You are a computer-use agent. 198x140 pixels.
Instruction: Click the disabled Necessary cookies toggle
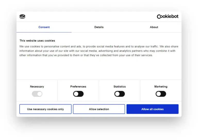(37, 94)
